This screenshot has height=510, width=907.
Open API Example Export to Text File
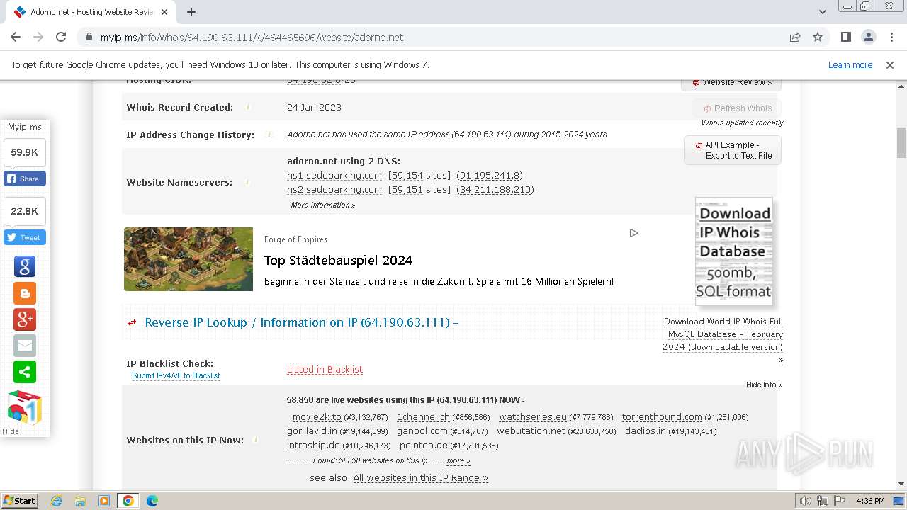[733, 150]
